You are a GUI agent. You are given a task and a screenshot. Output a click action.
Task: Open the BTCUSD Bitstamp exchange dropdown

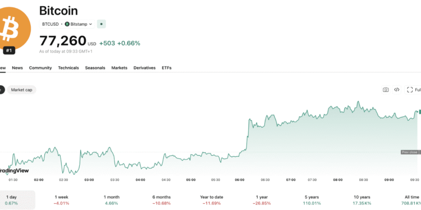click(x=67, y=24)
